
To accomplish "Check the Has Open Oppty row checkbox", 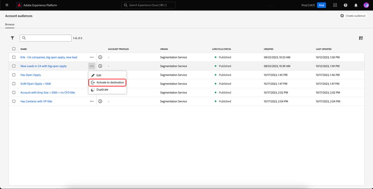I will 14,75.
